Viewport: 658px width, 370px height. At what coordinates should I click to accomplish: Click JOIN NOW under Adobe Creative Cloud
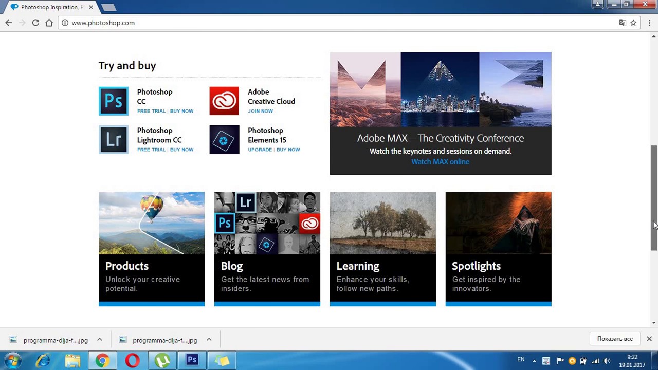point(260,111)
